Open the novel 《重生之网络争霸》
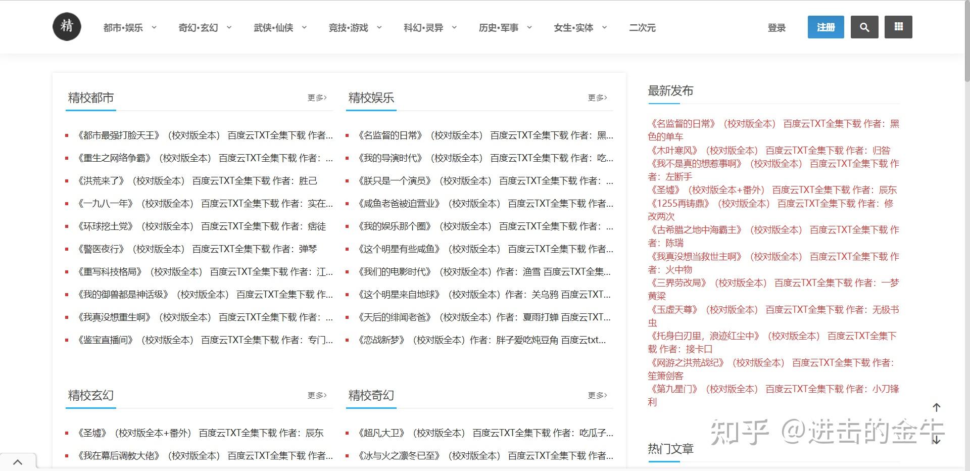The width and height of the screenshot is (970, 471). pyautogui.click(x=204, y=158)
